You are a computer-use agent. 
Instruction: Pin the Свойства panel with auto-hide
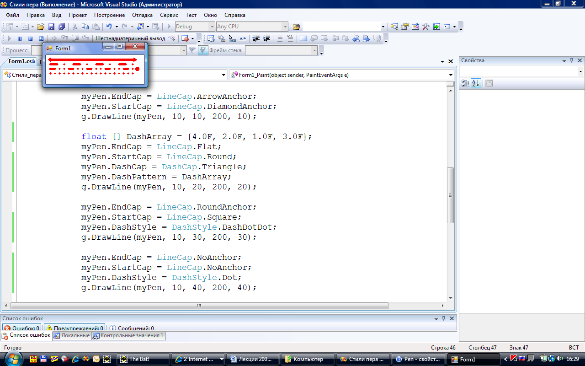(x=571, y=60)
